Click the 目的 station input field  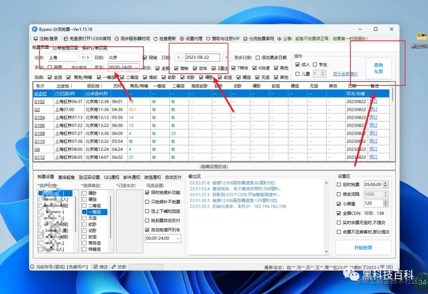tap(124, 57)
